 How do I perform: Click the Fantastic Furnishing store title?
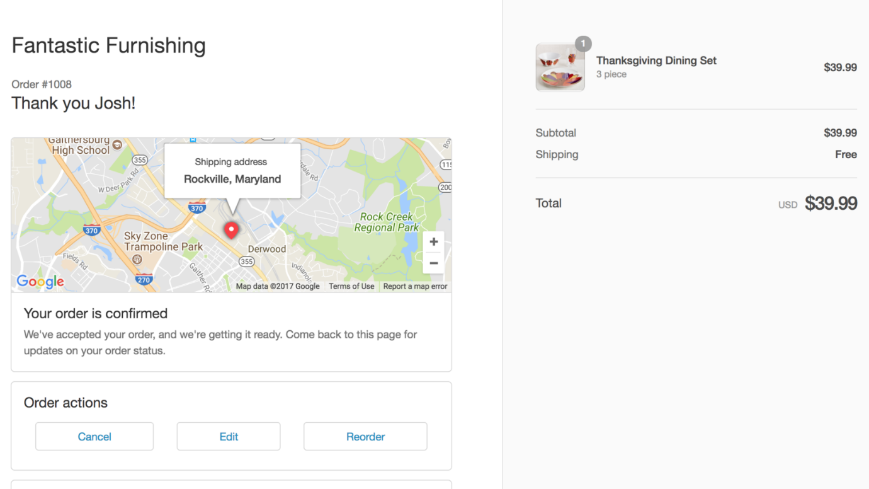pos(108,45)
